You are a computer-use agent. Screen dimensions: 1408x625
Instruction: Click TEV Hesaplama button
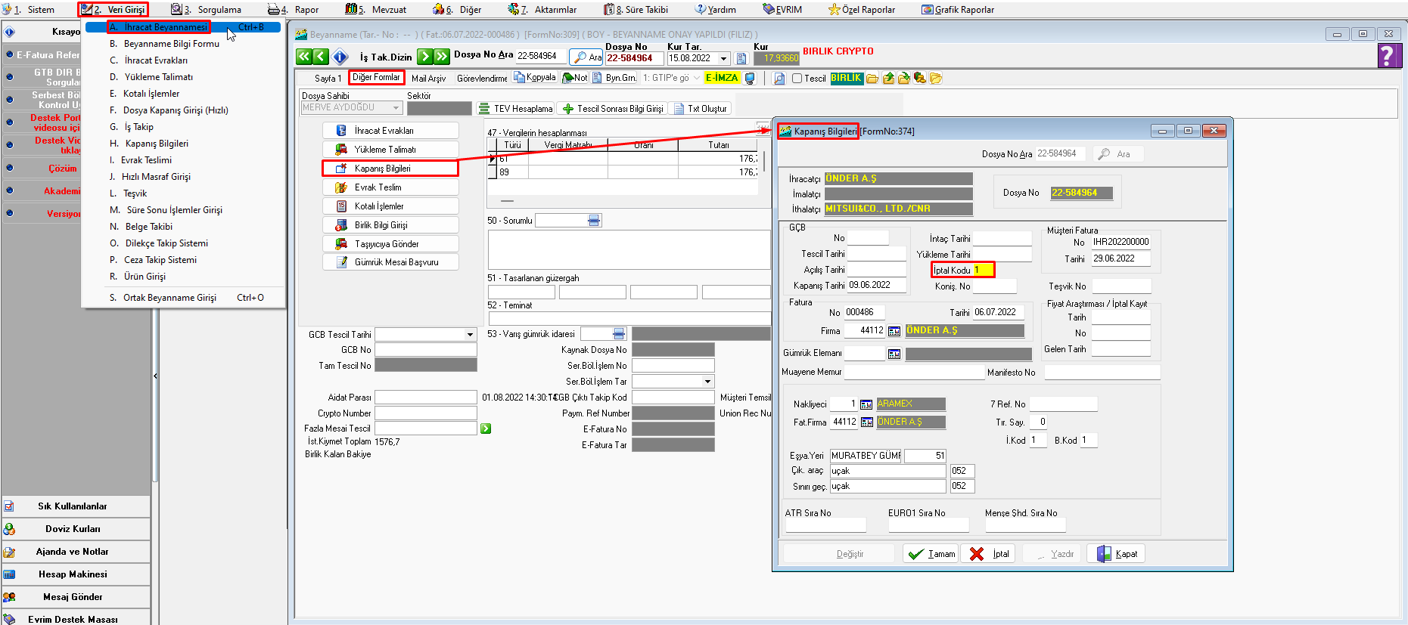coord(517,109)
